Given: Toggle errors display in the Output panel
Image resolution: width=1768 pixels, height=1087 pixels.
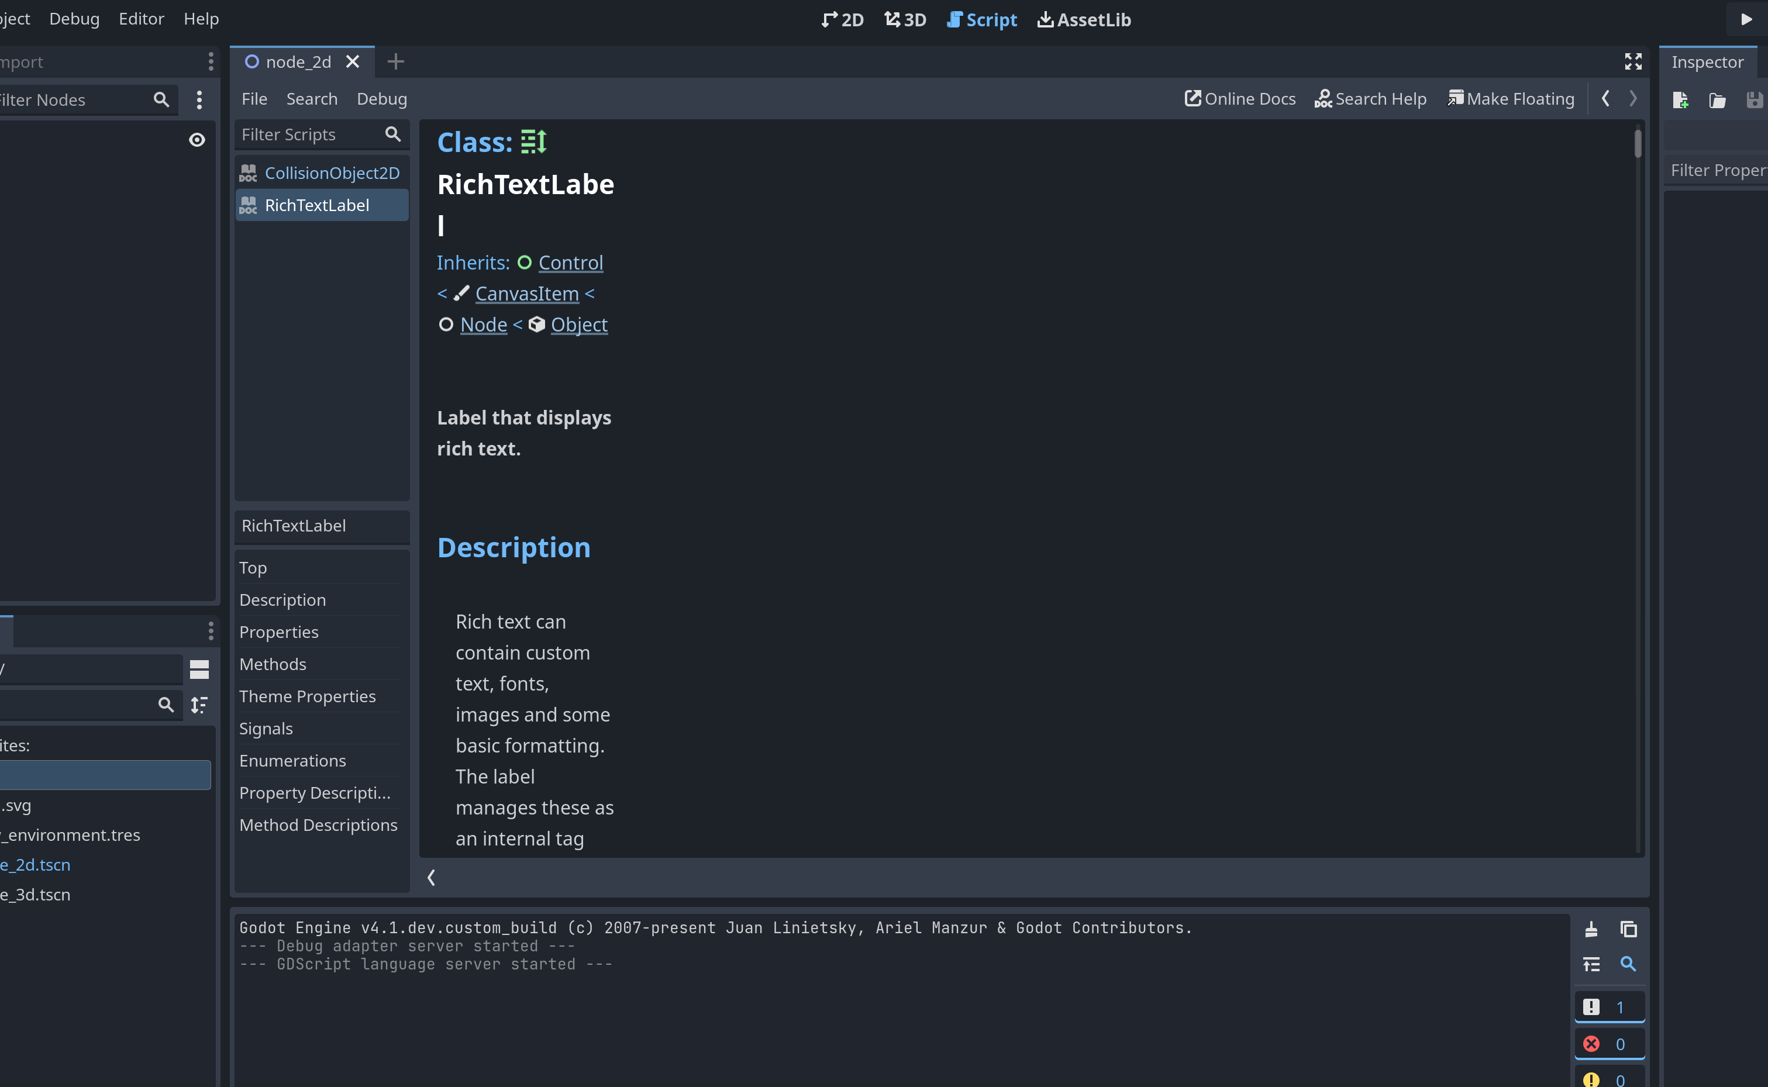Looking at the screenshot, I should [1609, 1043].
